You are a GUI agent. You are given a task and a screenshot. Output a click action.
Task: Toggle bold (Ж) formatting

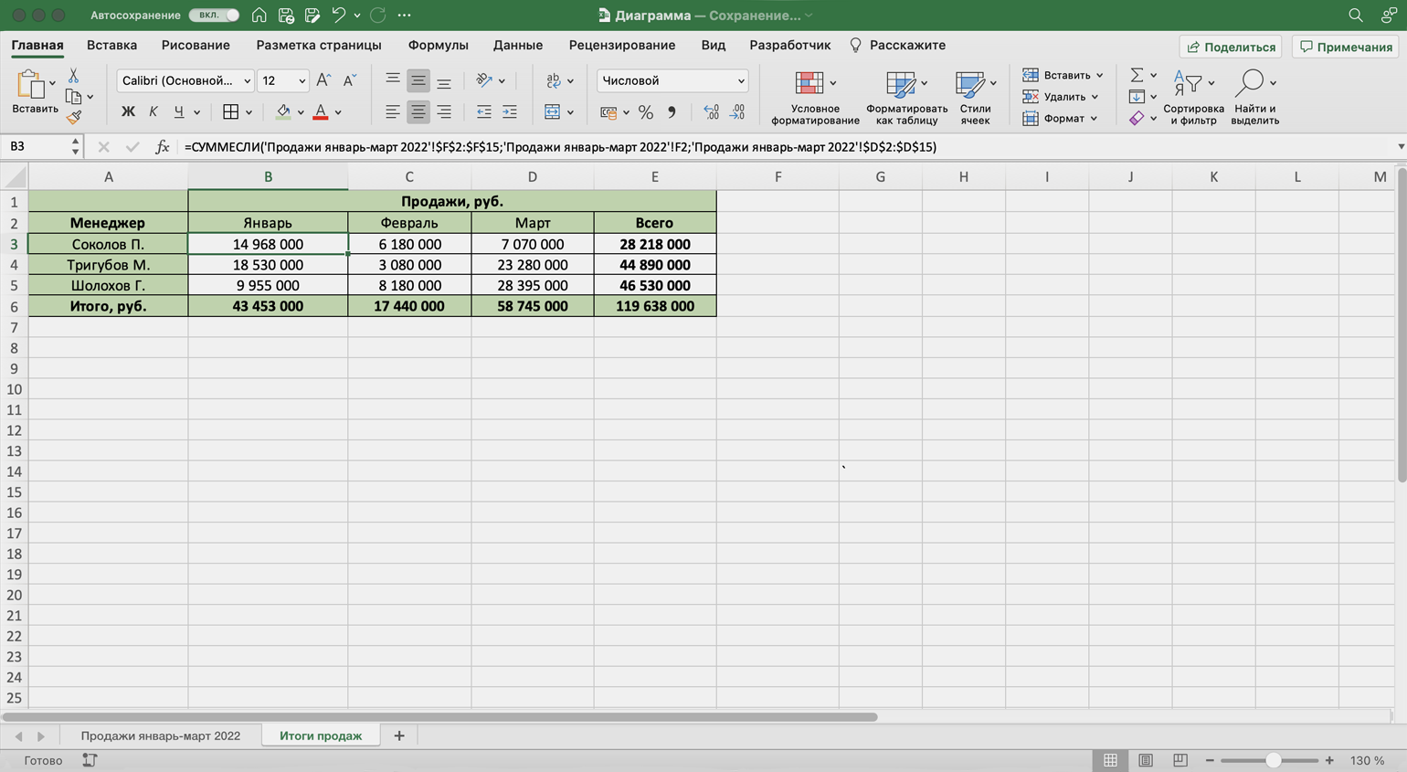pos(128,112)
